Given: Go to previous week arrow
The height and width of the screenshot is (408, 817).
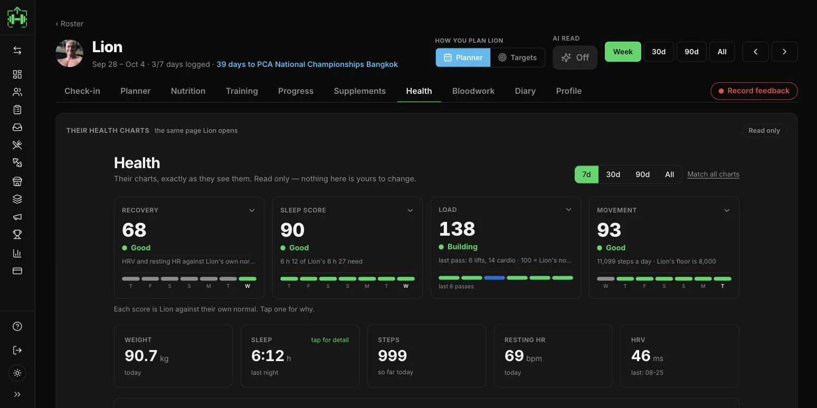Looking at the screenshot, I should [756, 52].
